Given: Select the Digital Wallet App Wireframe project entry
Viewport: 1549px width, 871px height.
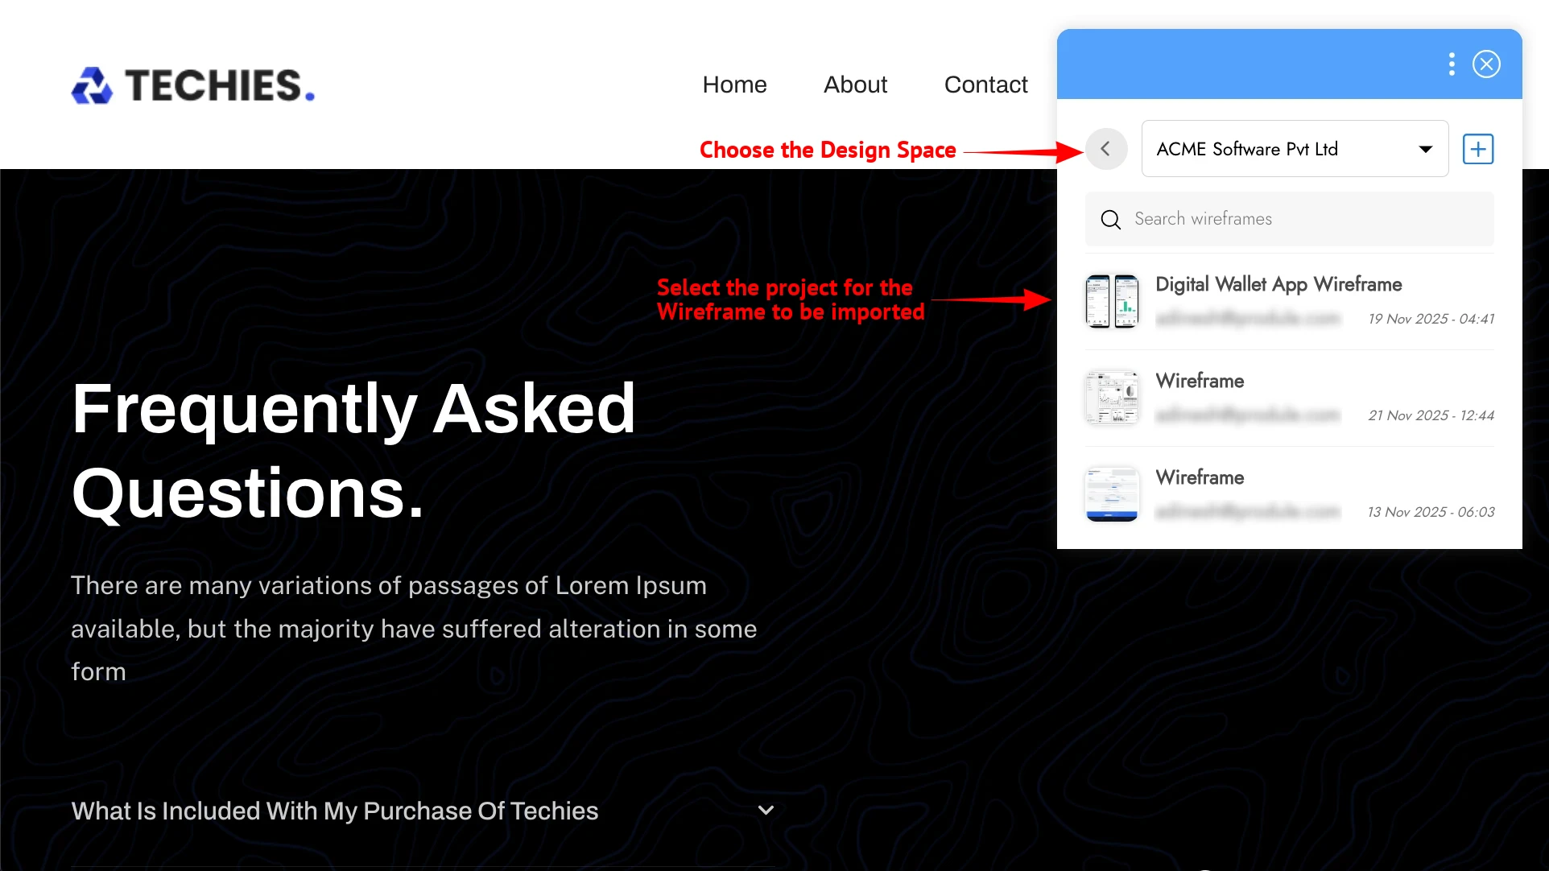Looking at the screenshot, I should (x=1278, y=283).
